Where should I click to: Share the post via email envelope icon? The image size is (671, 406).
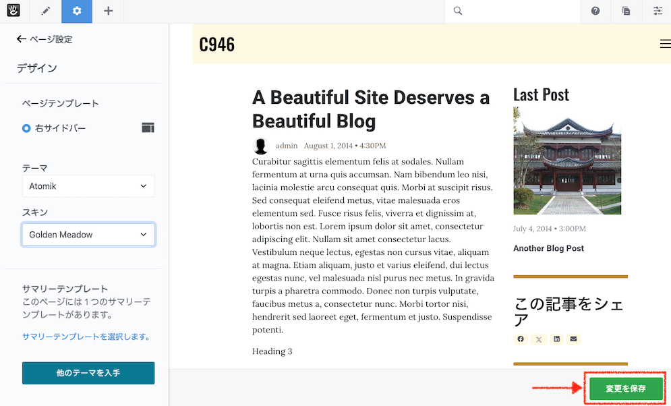click(x=574, y=339)
